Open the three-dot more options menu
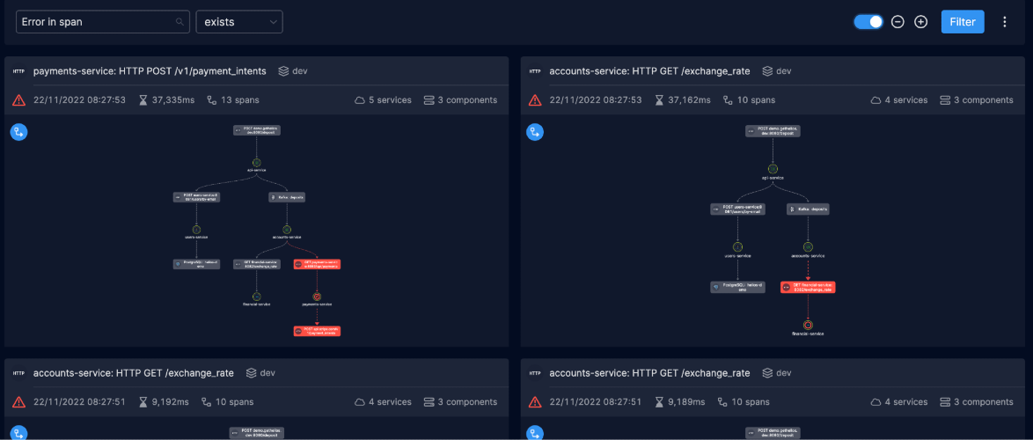Screen dimensions: 1033x440 [1004, 22]
